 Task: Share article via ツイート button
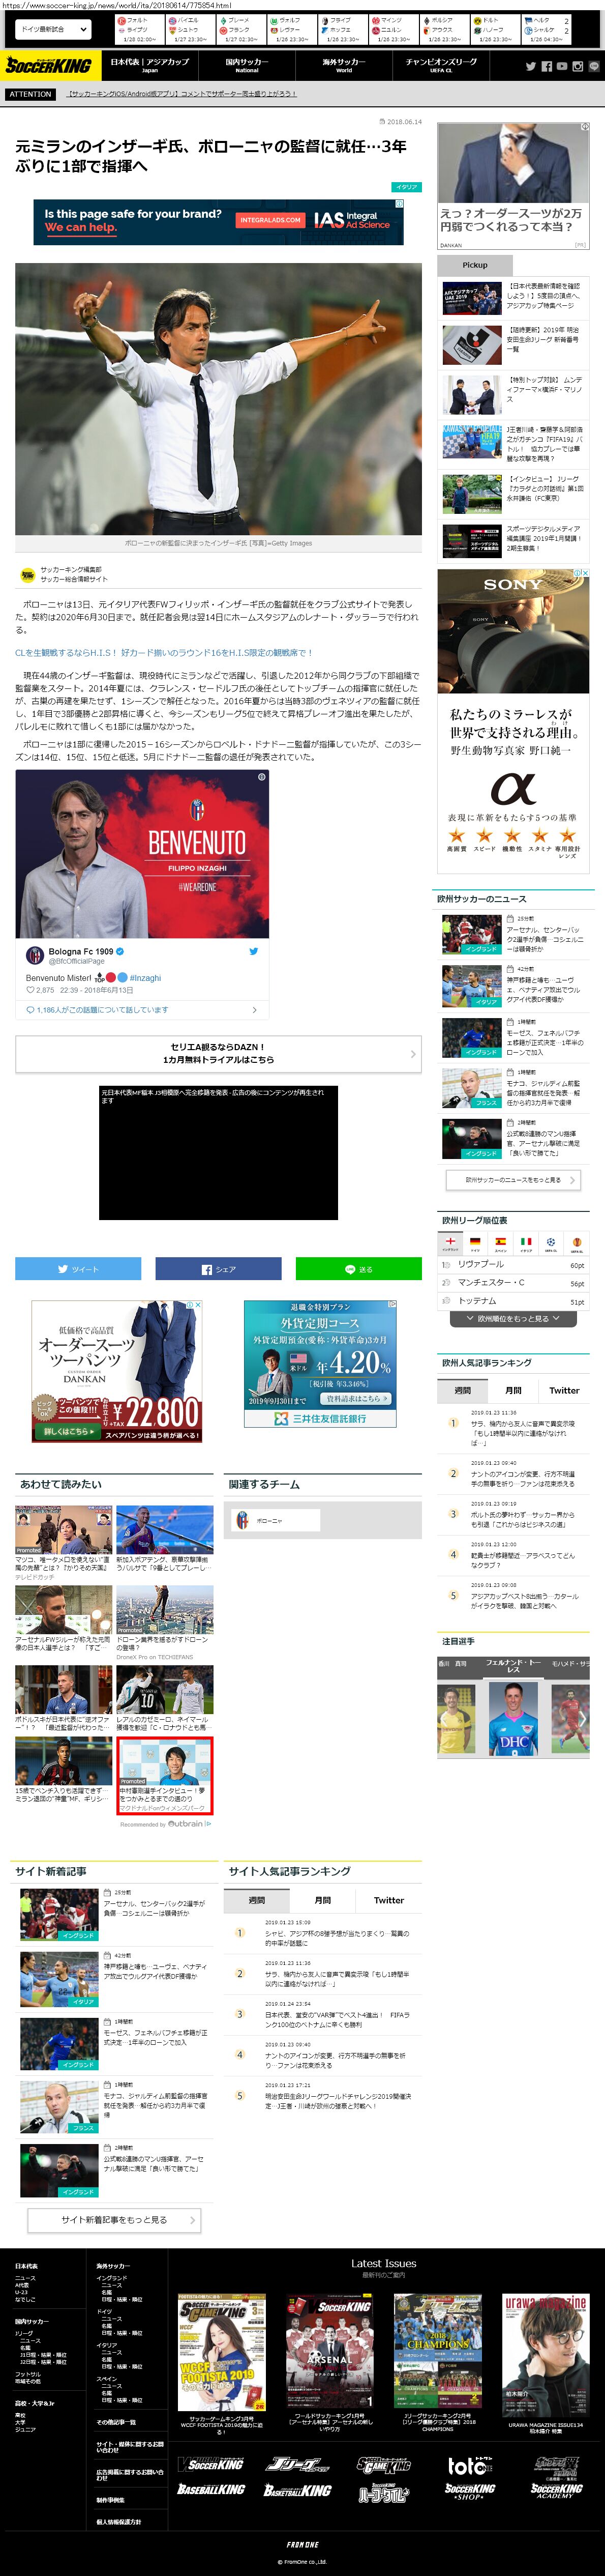click(x=78, y=1269)
